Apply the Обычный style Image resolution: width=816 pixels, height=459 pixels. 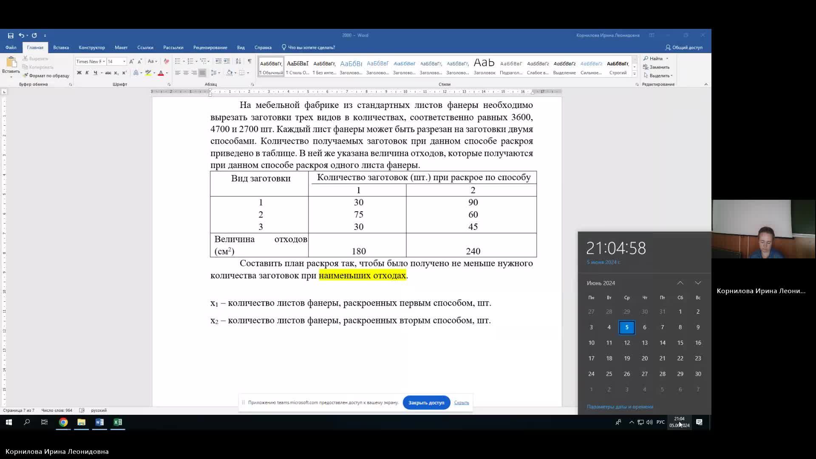pos(271,67)
